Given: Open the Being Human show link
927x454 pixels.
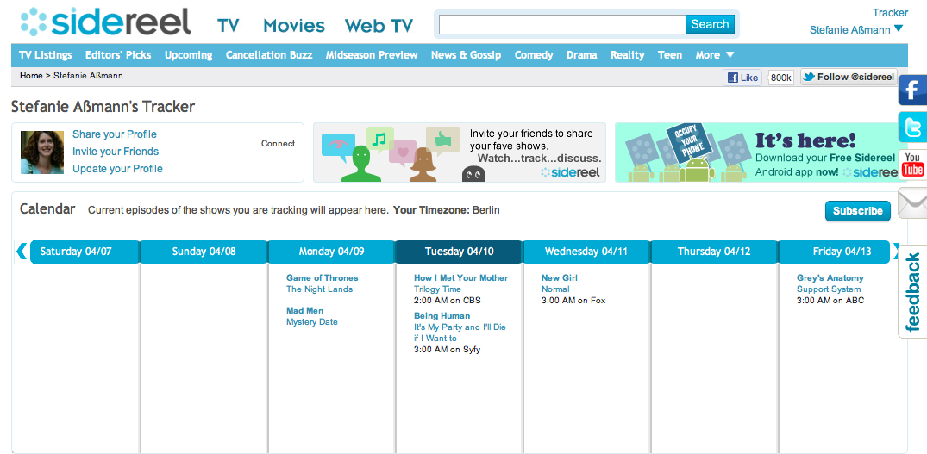Looking at the screenshot, I should (x=442, y=316).
